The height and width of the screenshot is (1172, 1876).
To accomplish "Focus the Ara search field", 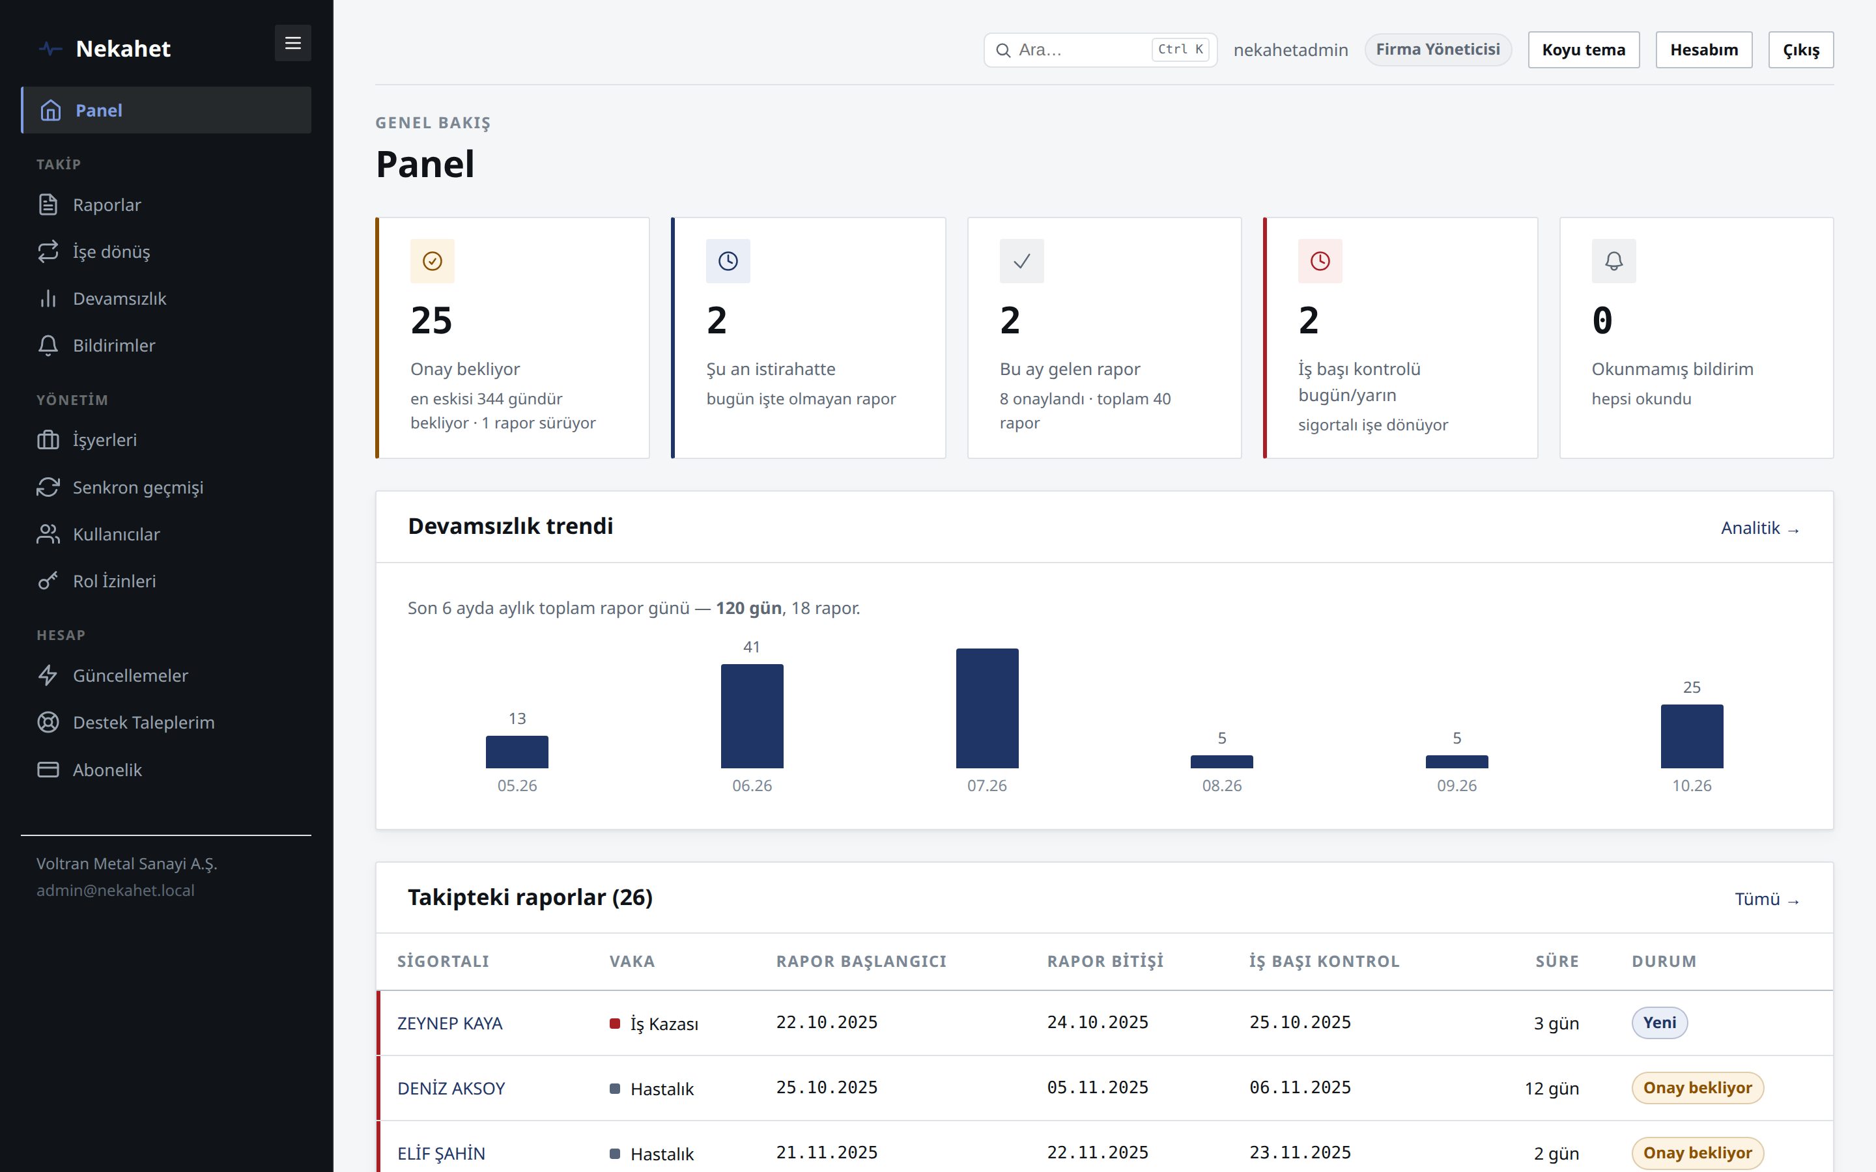I will (1100, 49).
